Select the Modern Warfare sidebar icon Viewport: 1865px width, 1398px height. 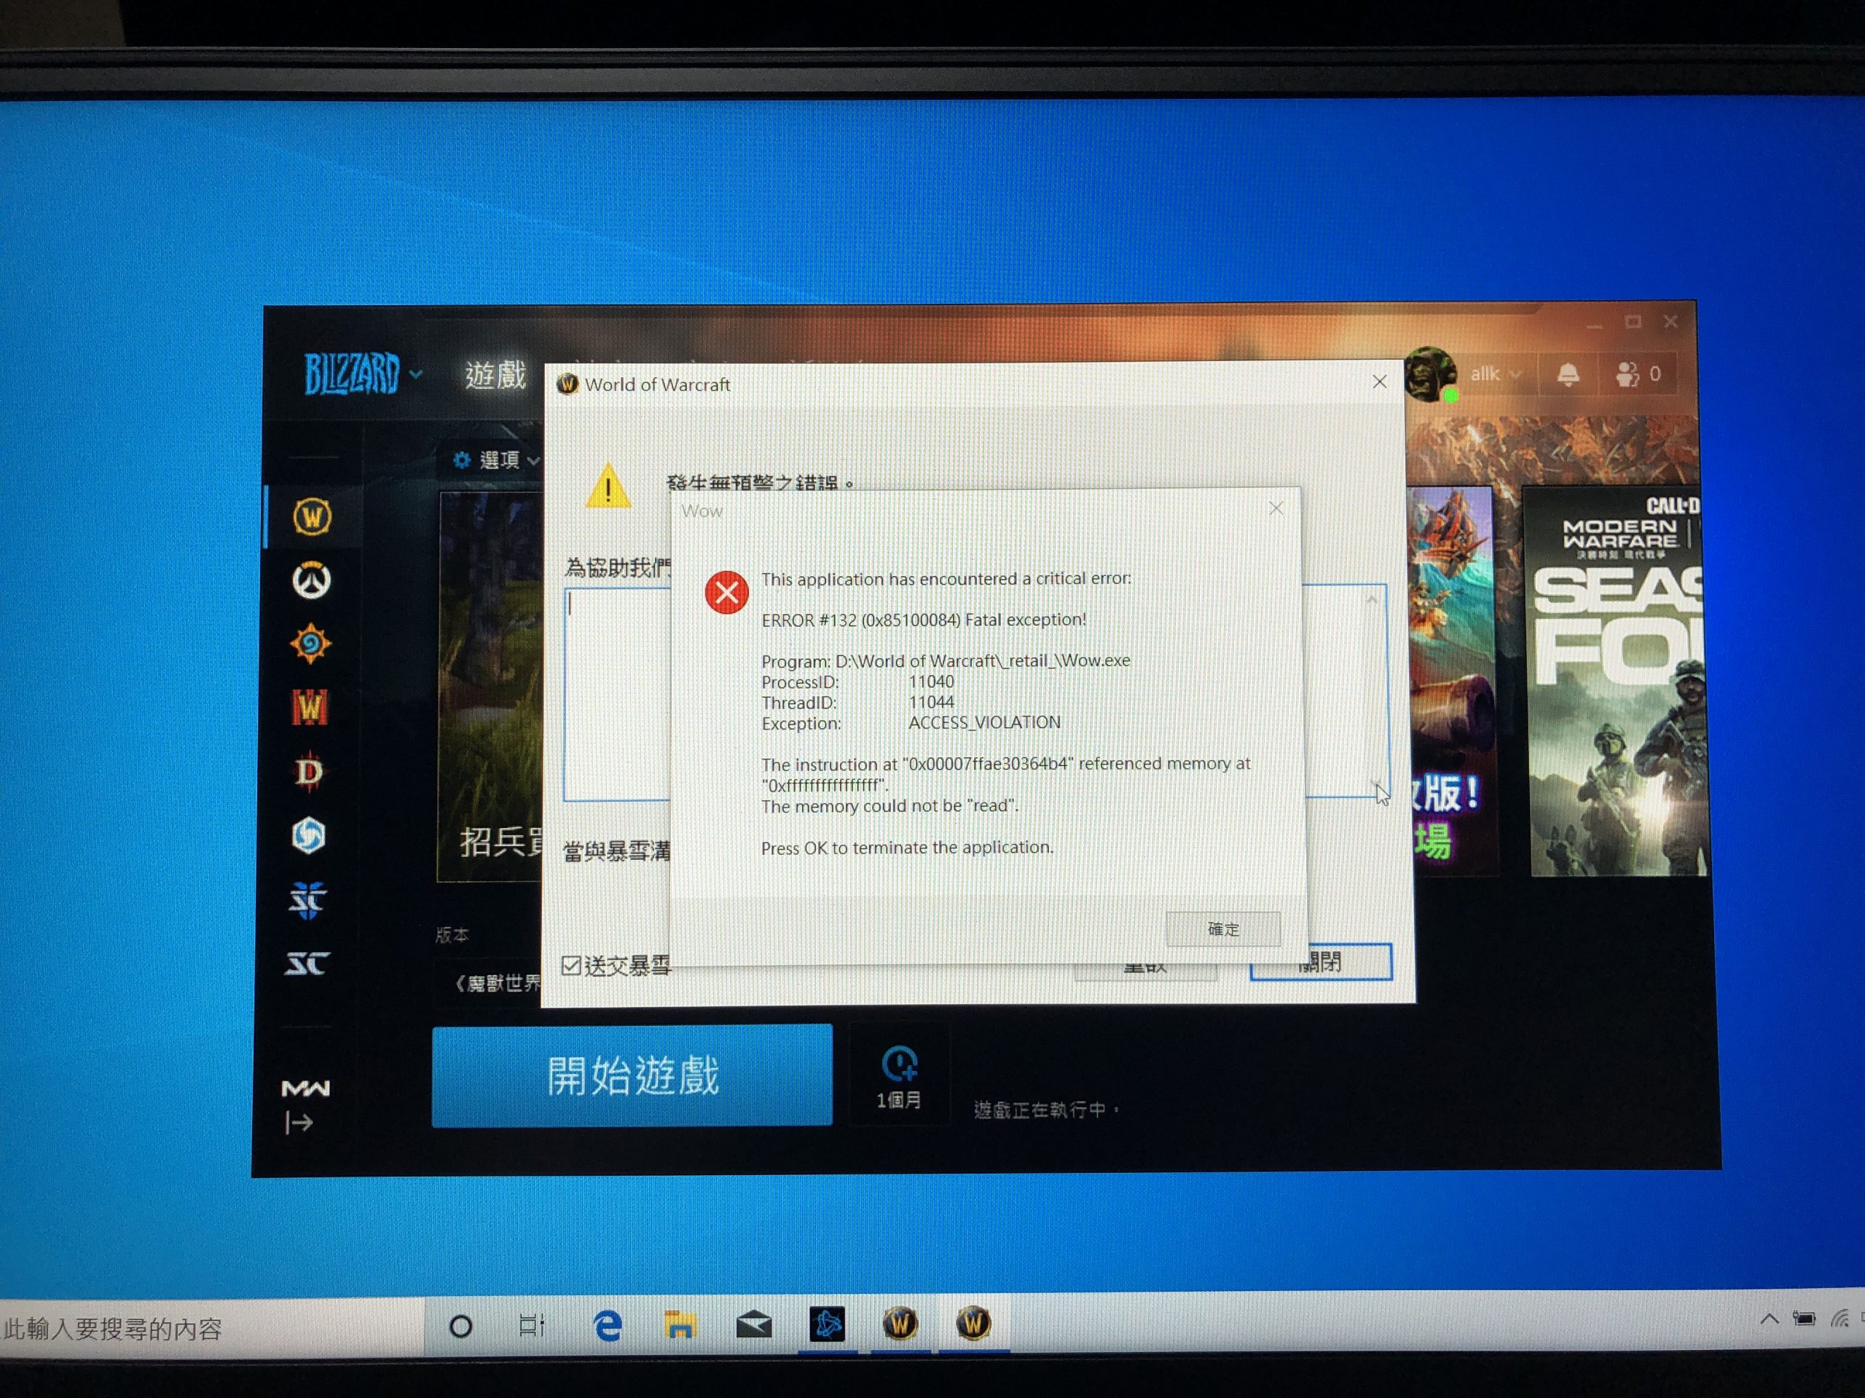click(x=305, y=1089)
